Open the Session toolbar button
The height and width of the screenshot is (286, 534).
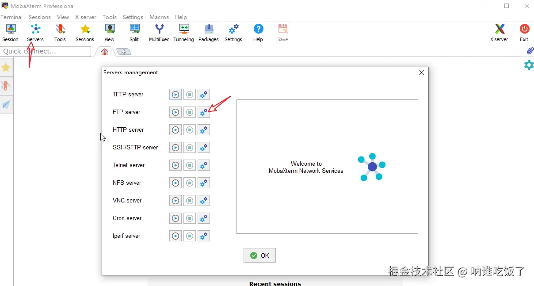(11, 33)
